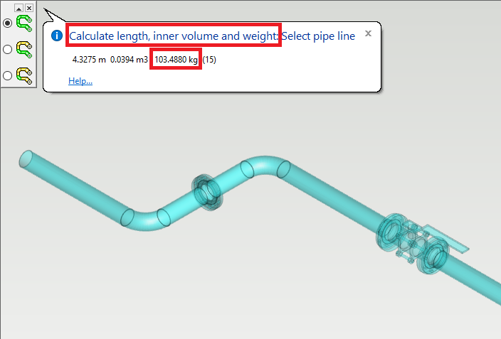The width and height of the screenshot is (501, 339).
Task: Select the open pipe end at far left
Action: tap(26, 158)
